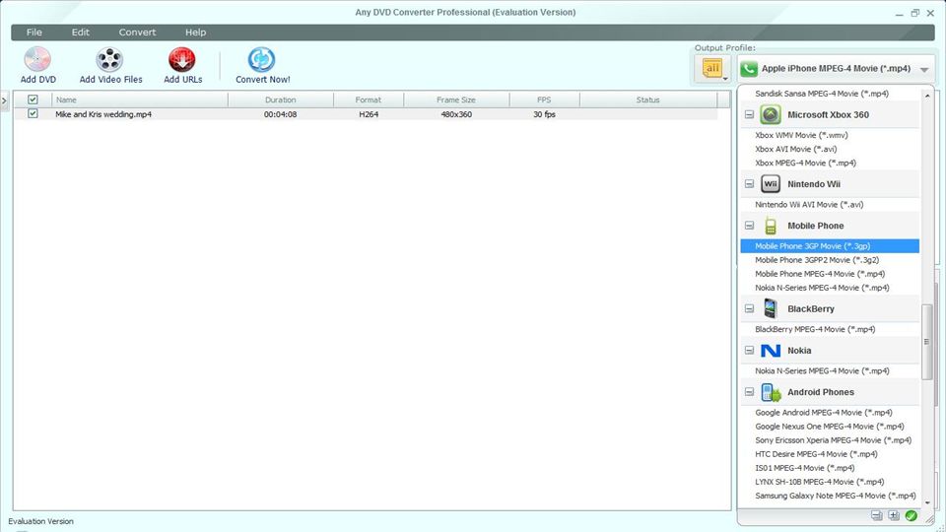The width and height of the screenshot is (946, 532).
Task: Select Google Nexus One MPEG-4 Movie
Action: click(830, 427)
